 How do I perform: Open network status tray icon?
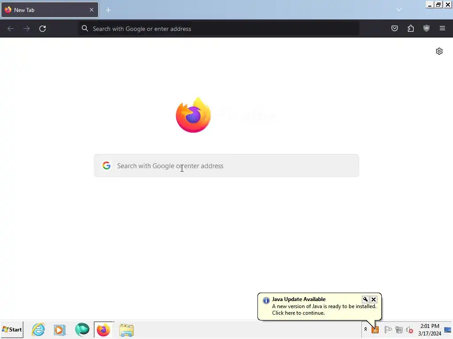pyautogui.click(x=399, y=329)
